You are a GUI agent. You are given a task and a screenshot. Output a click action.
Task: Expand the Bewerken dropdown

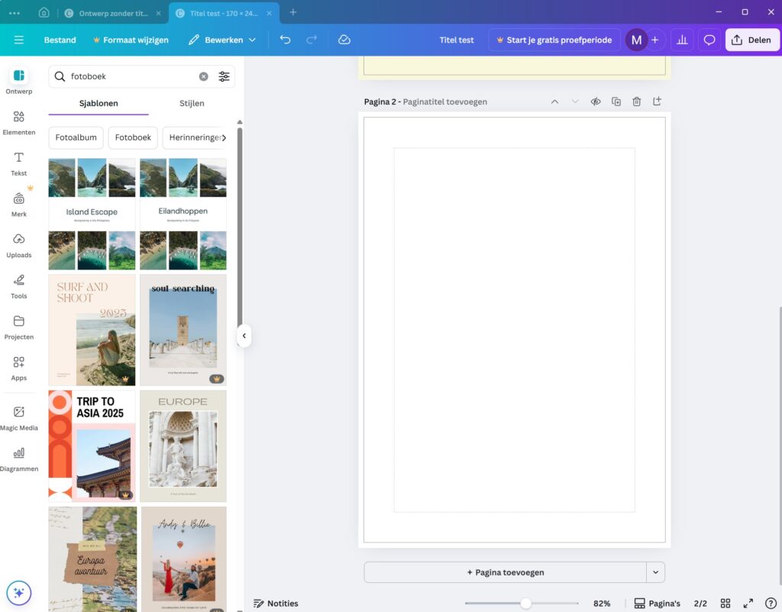(x=223, y=40)
